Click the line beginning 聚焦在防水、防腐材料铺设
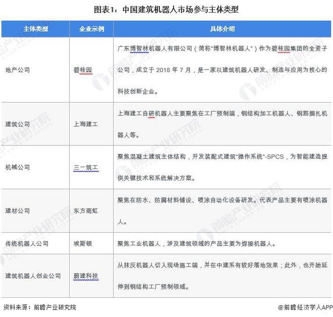 coord(222,200)
